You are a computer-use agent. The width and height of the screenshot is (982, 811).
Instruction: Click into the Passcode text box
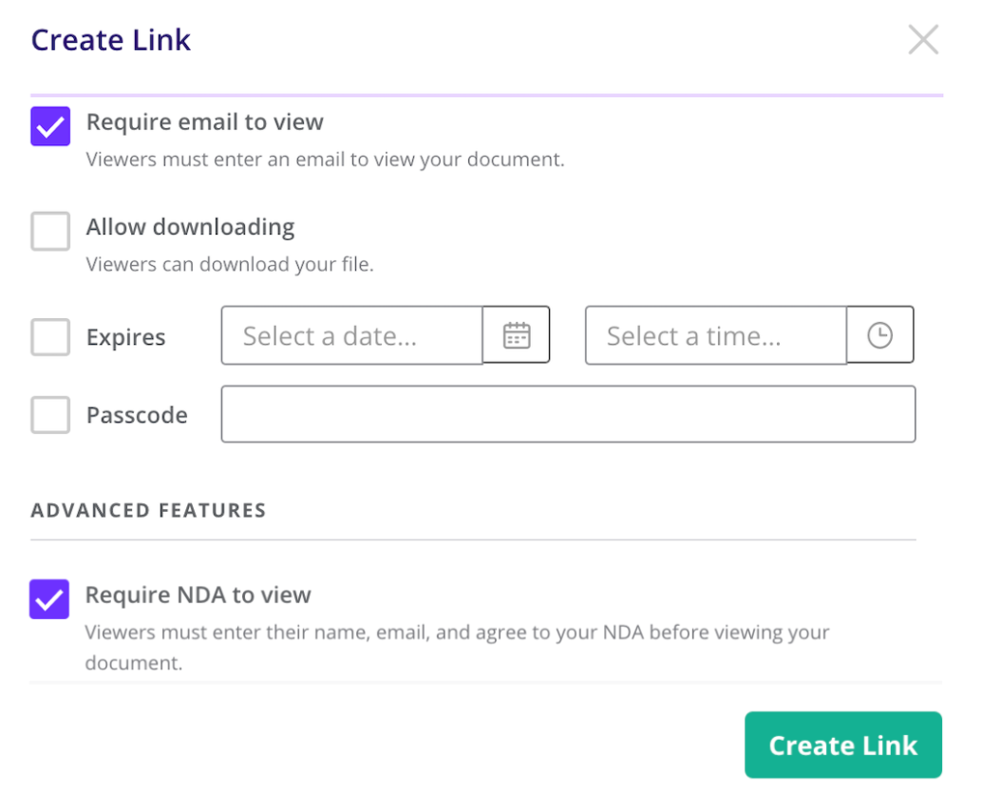coord(568,414)
